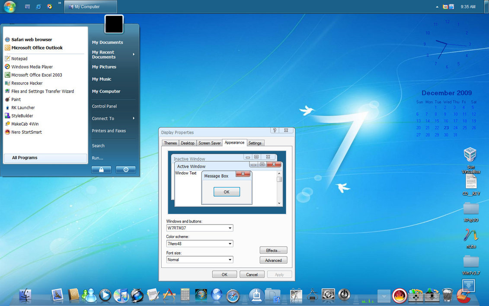Open the calculator dock icon
Screen dimensions: 489x306
[x=185, y=295]
